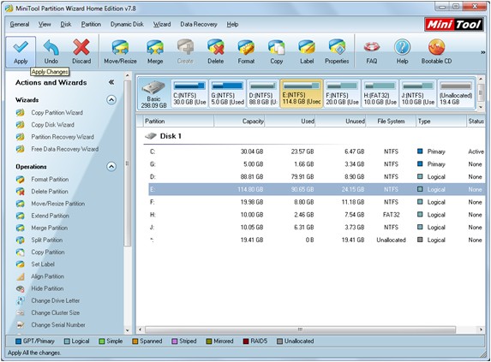Click the Delete toolbar icon

(215, 52)
